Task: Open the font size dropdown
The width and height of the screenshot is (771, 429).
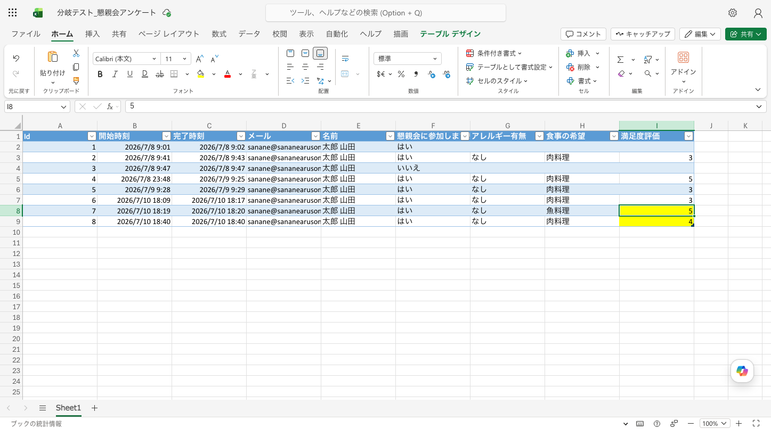Action: pos(185,59)
